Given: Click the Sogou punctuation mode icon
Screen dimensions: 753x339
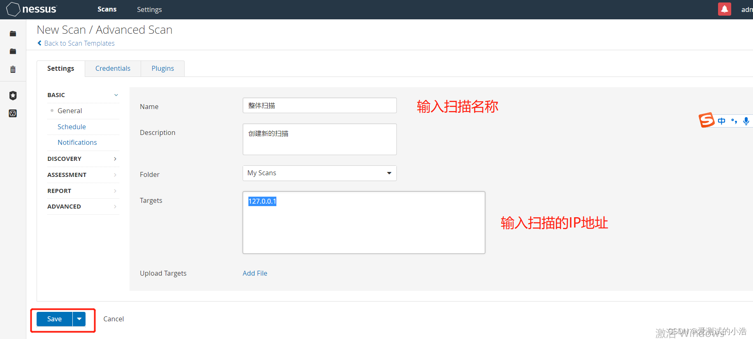Looking at the screenshot, I should pyautogui.click(x=734, y=121).
